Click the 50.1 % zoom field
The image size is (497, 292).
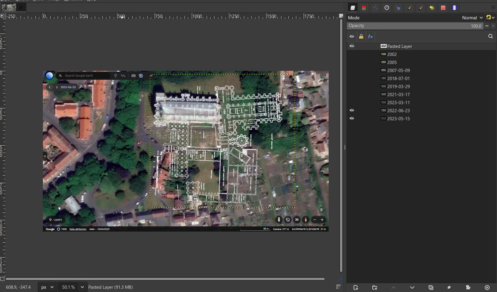click(68, 287)
